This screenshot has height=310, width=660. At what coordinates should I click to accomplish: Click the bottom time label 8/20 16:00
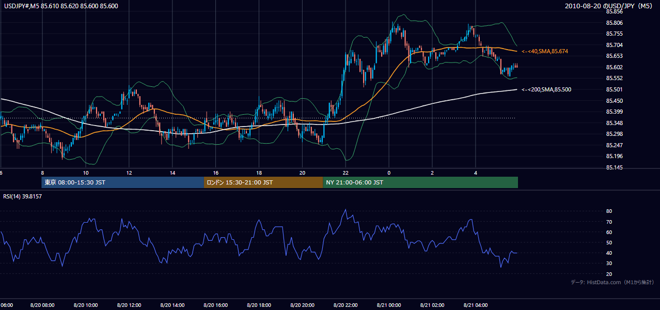pyautogui.click(x=215, y=305)
